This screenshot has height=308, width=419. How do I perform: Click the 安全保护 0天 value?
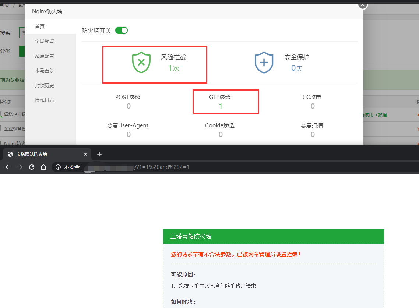[297, 68]
